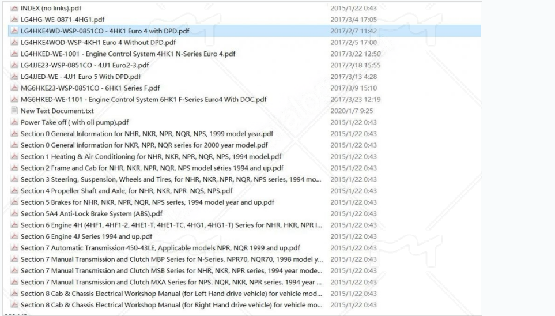Select file LG4HG-WE-0871-4HG1.pdf
The width and height of the screenshot is (555, 316).
[x=63, y=20]
